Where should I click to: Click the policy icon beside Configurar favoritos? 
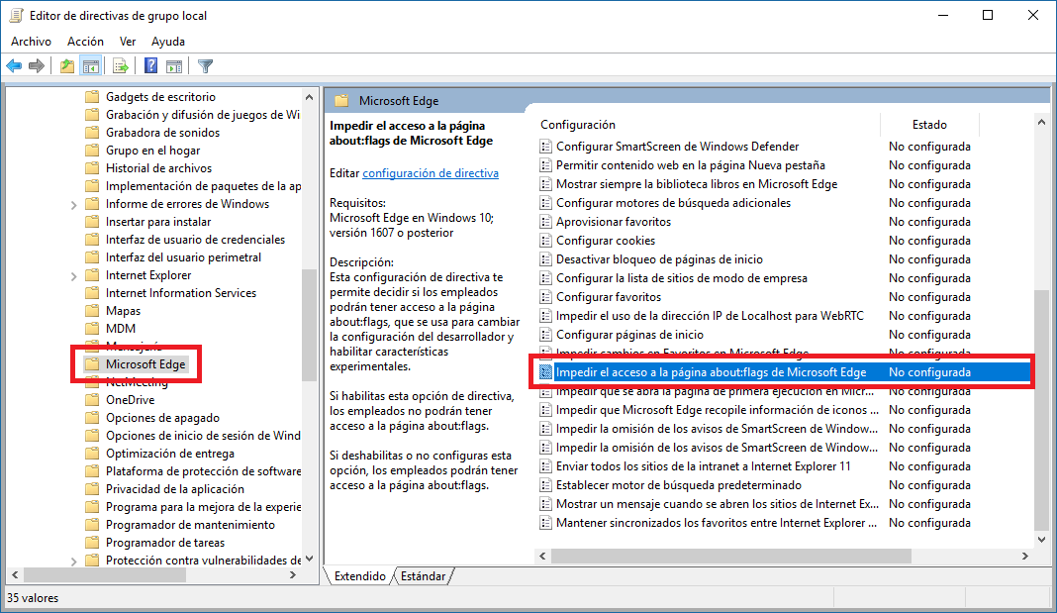(546, 297)
